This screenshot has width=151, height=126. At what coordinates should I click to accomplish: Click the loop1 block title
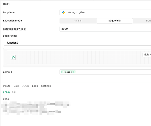point(7,4)
